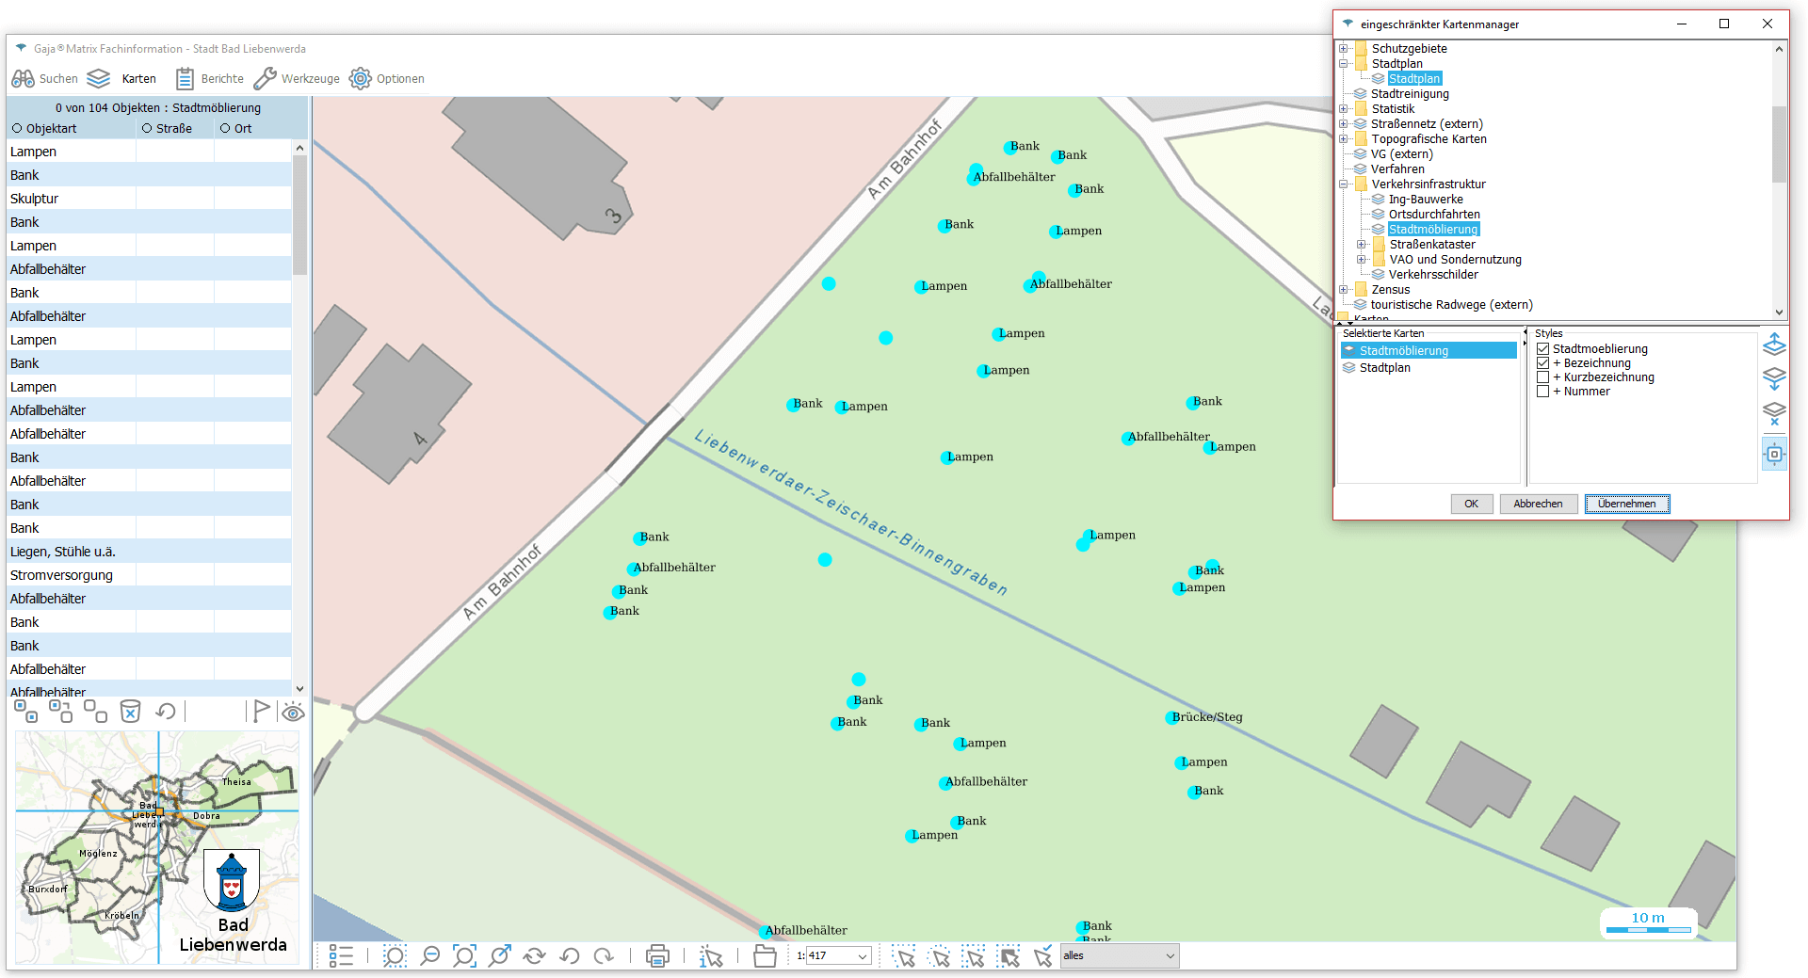Expand the Schutzgebiete tree folder
The height and width of the screenshot is (978, 1808).
[1344, 49]
